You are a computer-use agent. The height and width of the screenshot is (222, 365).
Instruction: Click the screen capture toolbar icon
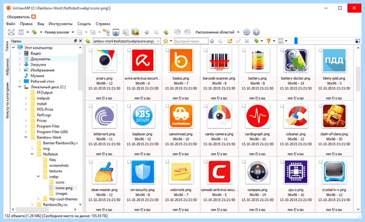coord(116,32)
